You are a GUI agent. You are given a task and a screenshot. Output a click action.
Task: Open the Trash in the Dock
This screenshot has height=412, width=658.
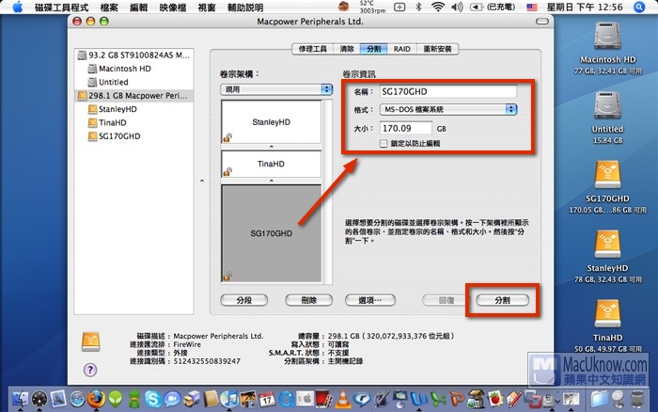pyautogui.click(x=637, y=399)
